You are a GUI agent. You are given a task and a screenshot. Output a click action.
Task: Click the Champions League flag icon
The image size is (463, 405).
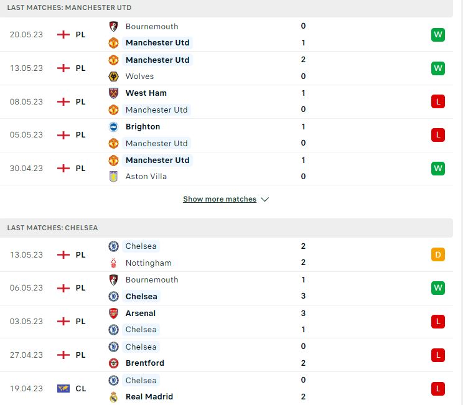point(63,388)
